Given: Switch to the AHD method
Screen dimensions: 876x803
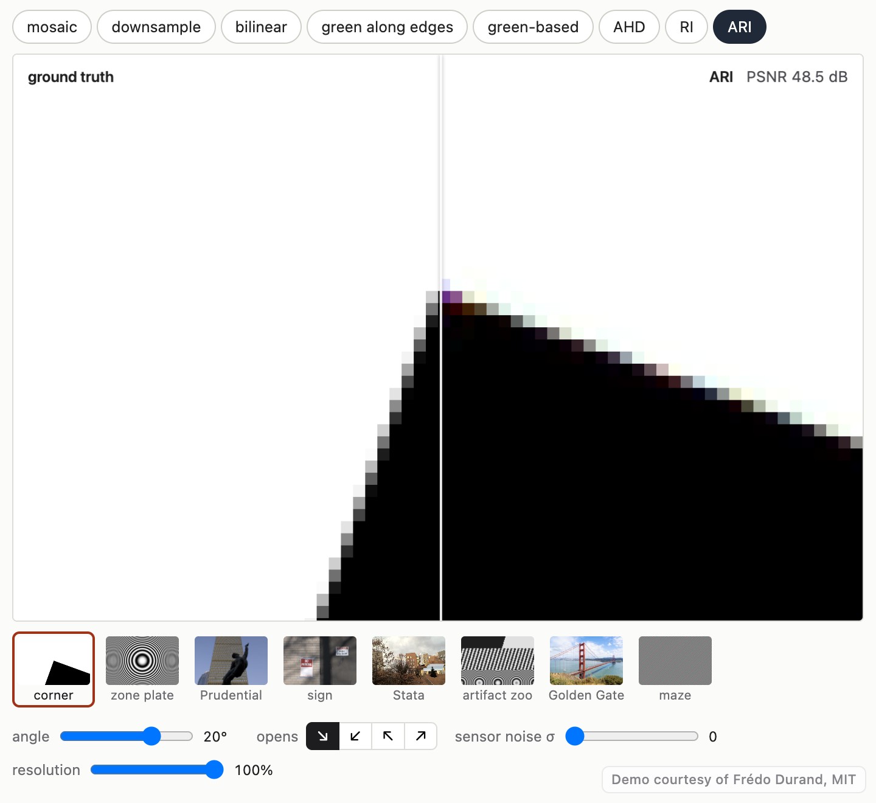Looking at the screenshot, I should 629,27.
